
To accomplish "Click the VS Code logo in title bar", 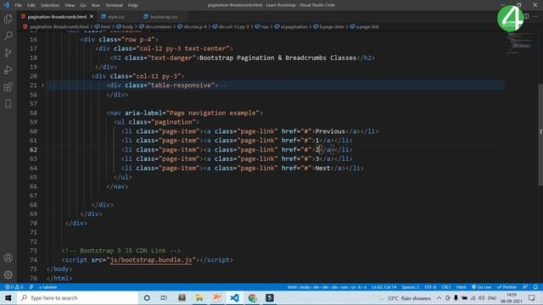I will pos(6,5).
